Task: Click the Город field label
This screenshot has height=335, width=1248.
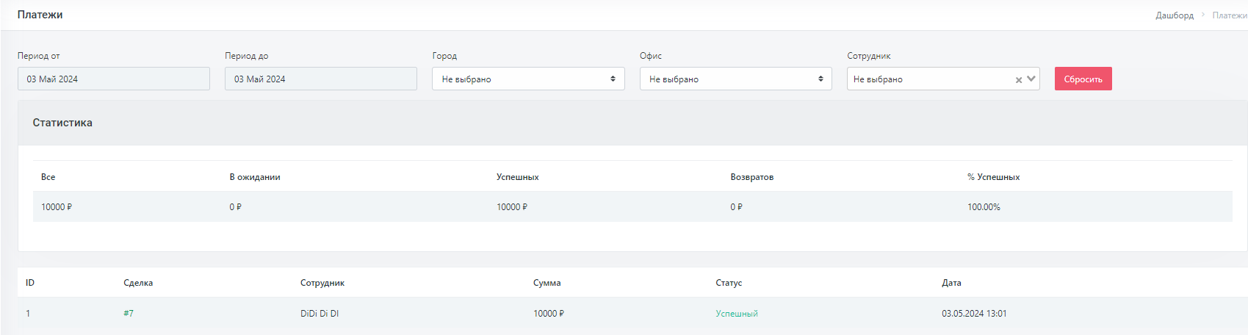Action: pos(444,56)
